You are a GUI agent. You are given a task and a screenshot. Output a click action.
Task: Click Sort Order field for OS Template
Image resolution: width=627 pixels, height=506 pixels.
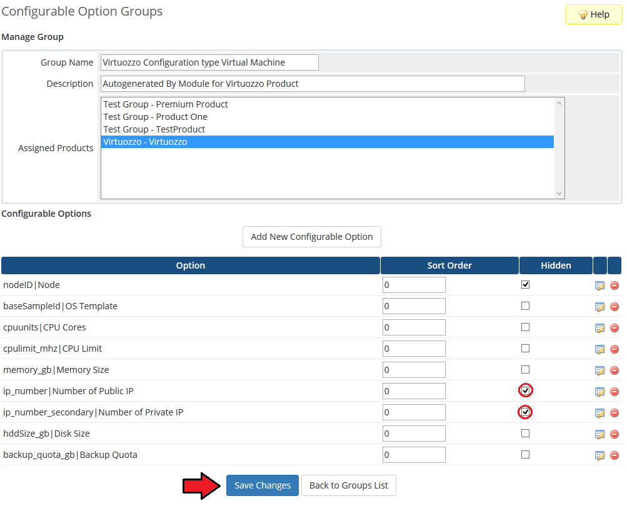414,306
